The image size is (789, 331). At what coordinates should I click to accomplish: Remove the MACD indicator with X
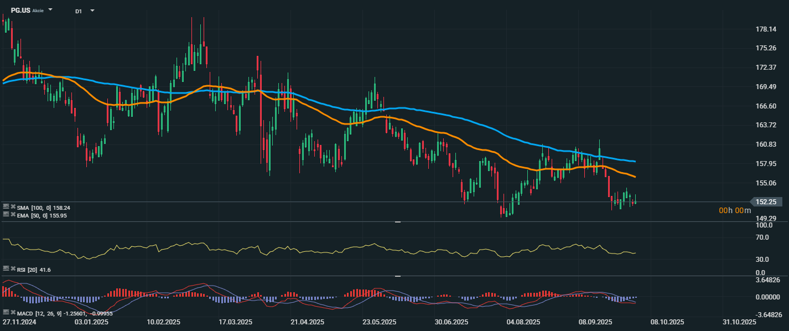tap(12, 312)
